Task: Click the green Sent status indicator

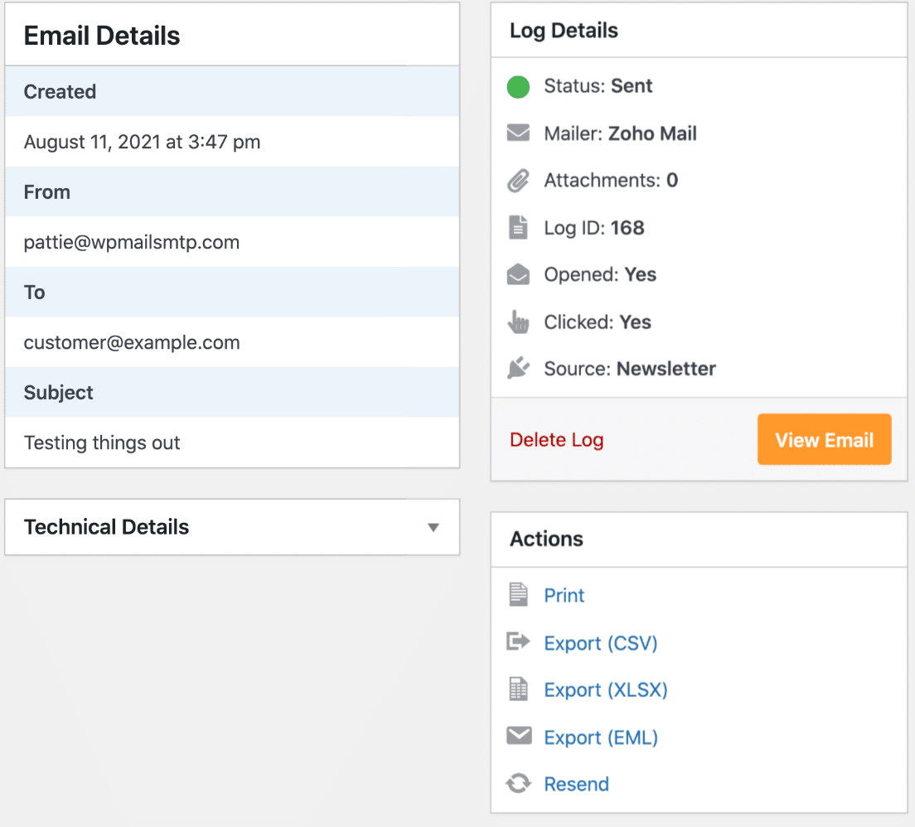Action: (518, 86)
